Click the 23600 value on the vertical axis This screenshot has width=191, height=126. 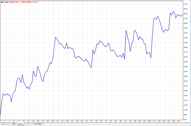point(186,66)
